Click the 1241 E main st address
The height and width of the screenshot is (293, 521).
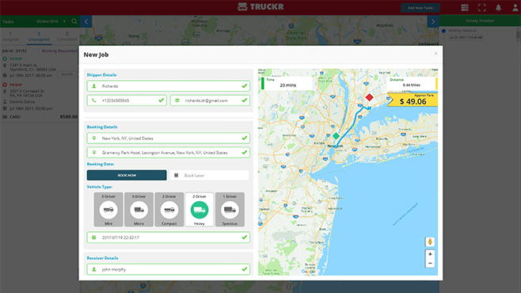pyautogui.click(x=33, y=67)
